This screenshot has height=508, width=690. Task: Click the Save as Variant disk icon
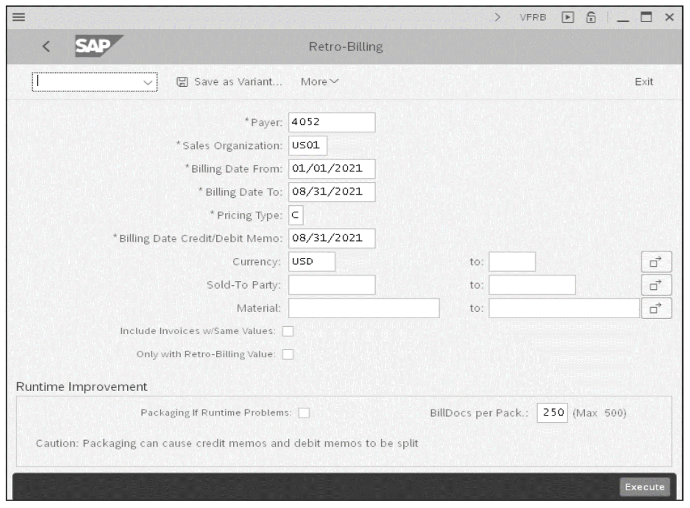point(183,81)
